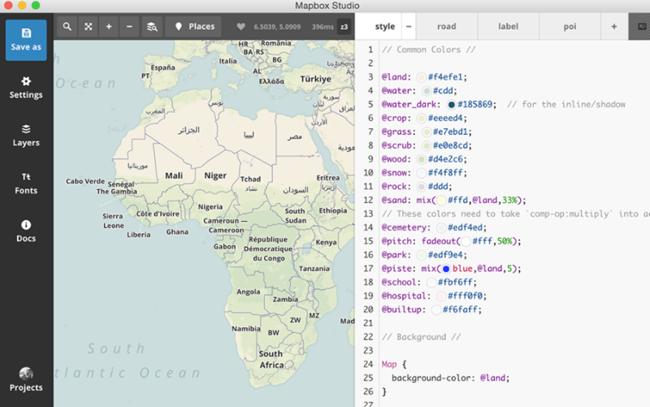Switch to the road tab

446,27
